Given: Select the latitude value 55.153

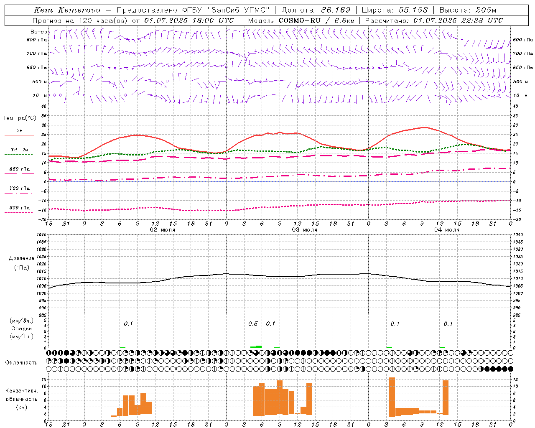Looking at the screenshot, I should [413, 10].
